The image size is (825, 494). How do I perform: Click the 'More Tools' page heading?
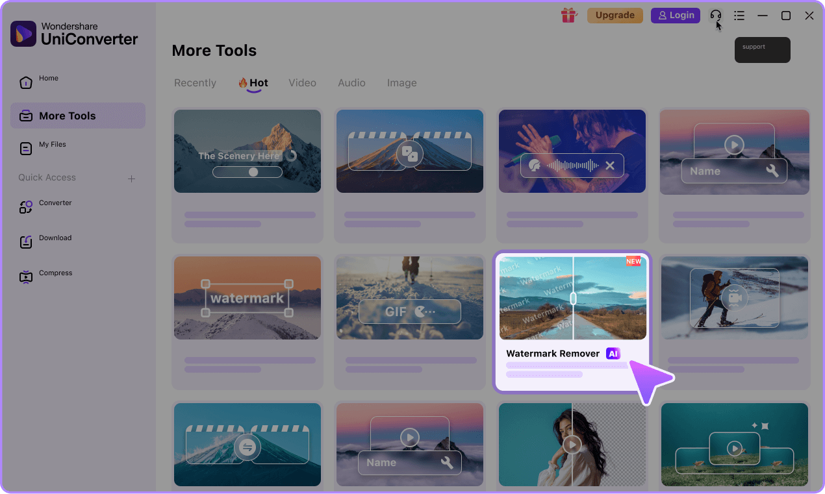[x=214, y=51]
